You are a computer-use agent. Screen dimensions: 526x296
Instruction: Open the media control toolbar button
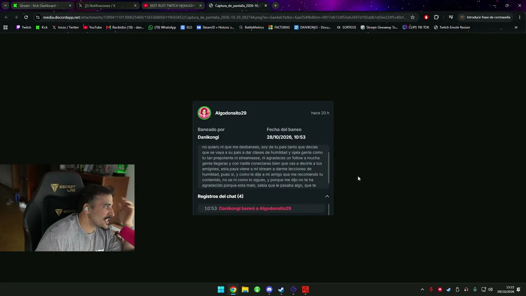(451, 17)
